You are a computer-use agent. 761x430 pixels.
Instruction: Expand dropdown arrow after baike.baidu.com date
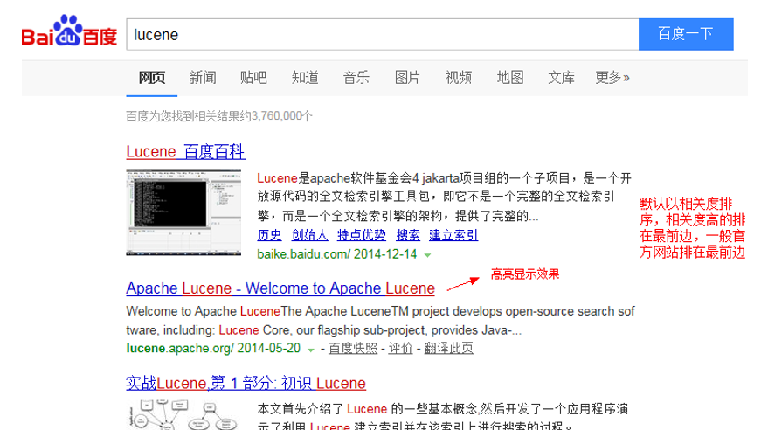427,255
